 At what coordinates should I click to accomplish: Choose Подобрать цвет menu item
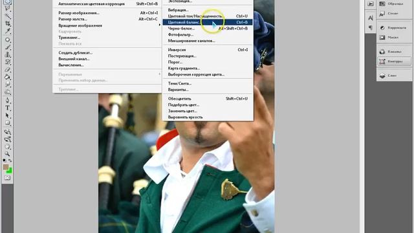pos(208,105)
